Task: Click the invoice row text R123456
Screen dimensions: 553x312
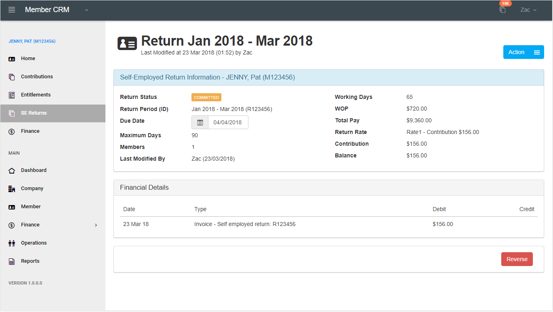Action: [x=245, y=224]
